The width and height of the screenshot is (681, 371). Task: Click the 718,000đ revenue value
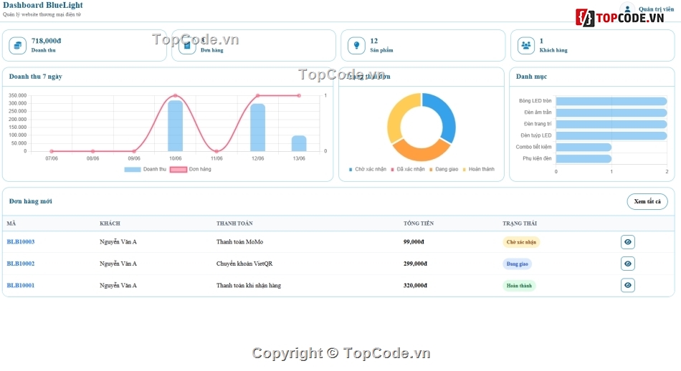[46, 41]
